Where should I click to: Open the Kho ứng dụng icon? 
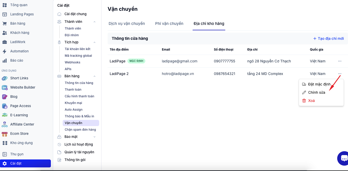tap(5, 143)
